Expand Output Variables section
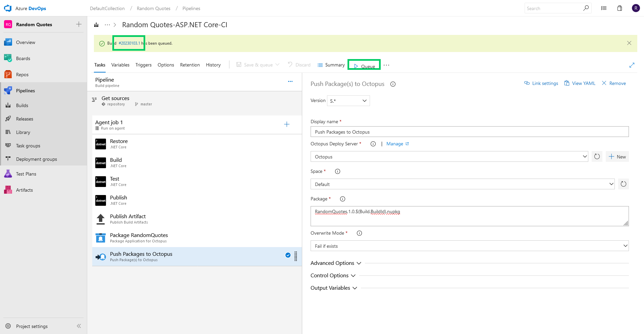Image resolution: width=644 pixels, height=334 pixels. pos(334,288)
